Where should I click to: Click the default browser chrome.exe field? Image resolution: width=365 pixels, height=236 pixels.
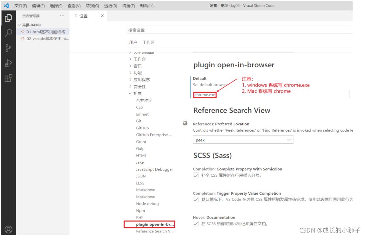pyautogui.click(x=271, y=95)
